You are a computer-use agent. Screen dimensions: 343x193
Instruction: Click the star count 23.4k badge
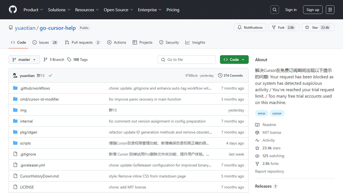point(325,27)
